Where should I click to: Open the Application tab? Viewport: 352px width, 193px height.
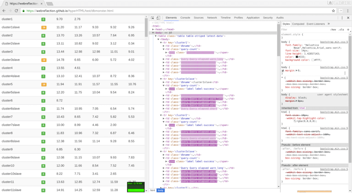[253, 18]
